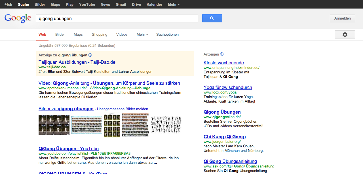
Task: Expand 'Mehr' dropdown in the top black bar
Action: (x=174, y=5)
